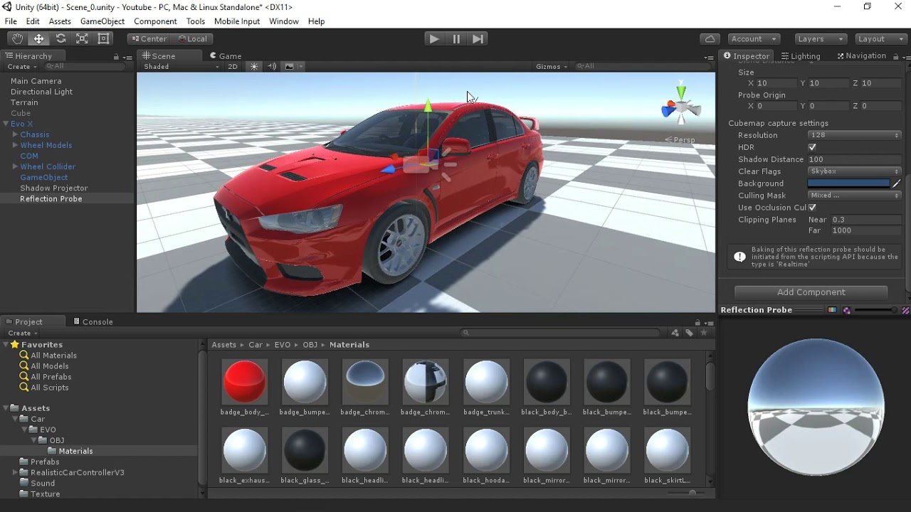This screenshot has width=911, height=512.
Task: Toggle the preview alpha checker icon
Action: tap(846, 310)
